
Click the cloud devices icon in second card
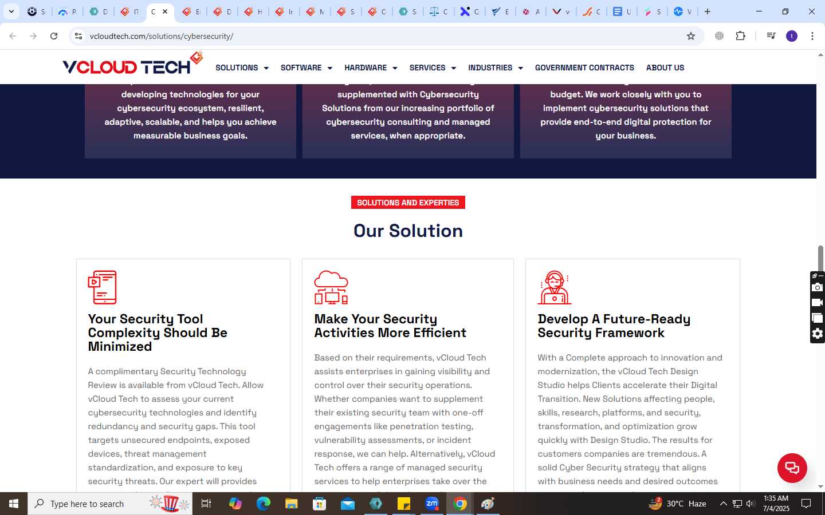[331, 287]
